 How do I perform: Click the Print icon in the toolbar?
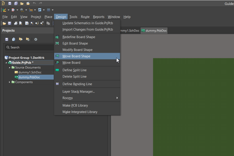pos(16,23)
